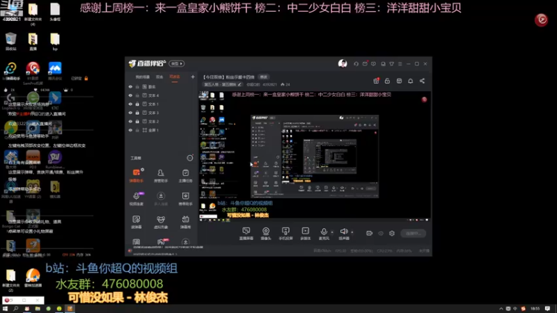Screen dimensions: 557x313
Task: Open the store icon in header
Action: [x=399, y=81]
